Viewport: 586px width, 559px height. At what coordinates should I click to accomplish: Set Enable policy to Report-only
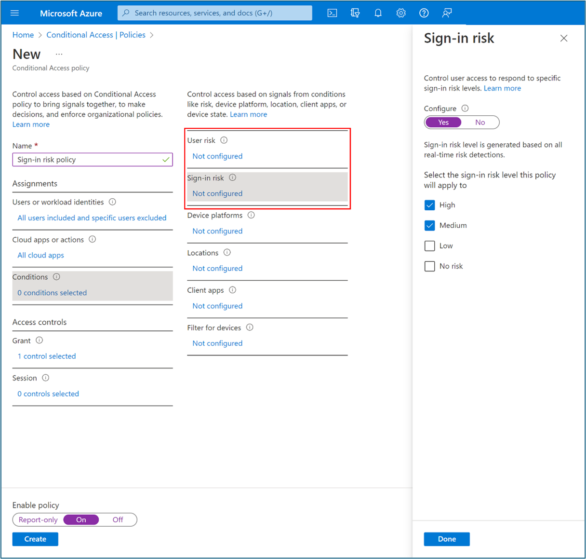coord(38,520)
